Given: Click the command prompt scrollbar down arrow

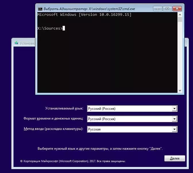Looking at the screenshot, I should 180,91.
